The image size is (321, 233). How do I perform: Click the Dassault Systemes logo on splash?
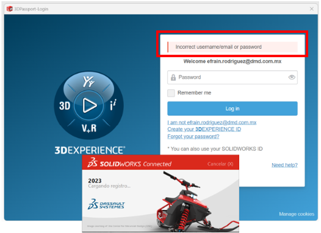(x=106, y=204)
